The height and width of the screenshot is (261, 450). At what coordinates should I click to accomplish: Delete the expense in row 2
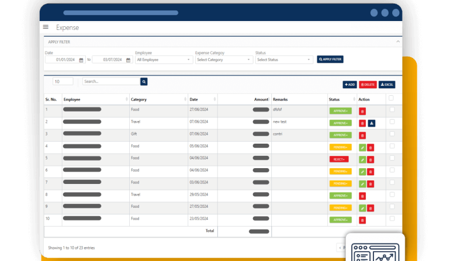[x=362, y=123]
